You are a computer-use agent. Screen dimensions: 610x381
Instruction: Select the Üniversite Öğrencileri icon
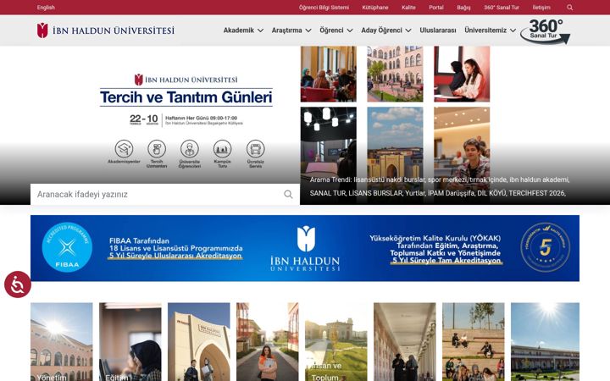pos(190,149)
